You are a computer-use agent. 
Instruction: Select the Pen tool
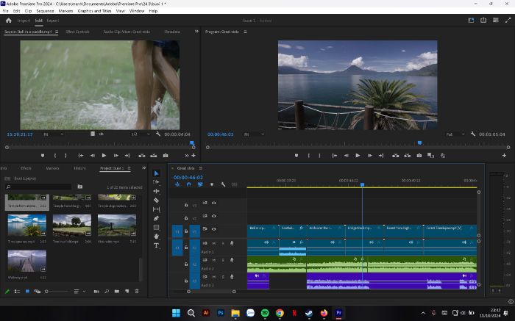(156, 218)
